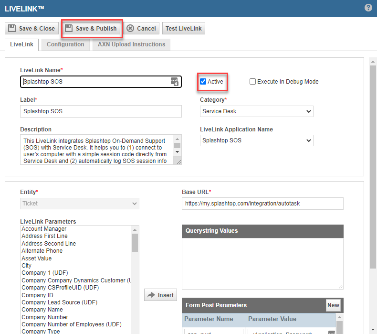This screenshot has height=334, width=377.
Task: Select Account Manager parameter
Action: point(44,229)
